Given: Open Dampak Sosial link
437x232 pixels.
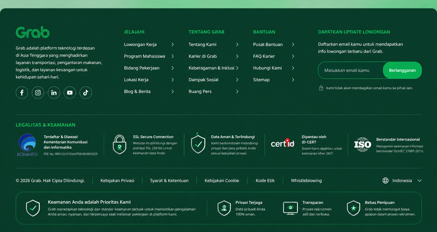Looking at the screenshot, I should coord(204,80).
